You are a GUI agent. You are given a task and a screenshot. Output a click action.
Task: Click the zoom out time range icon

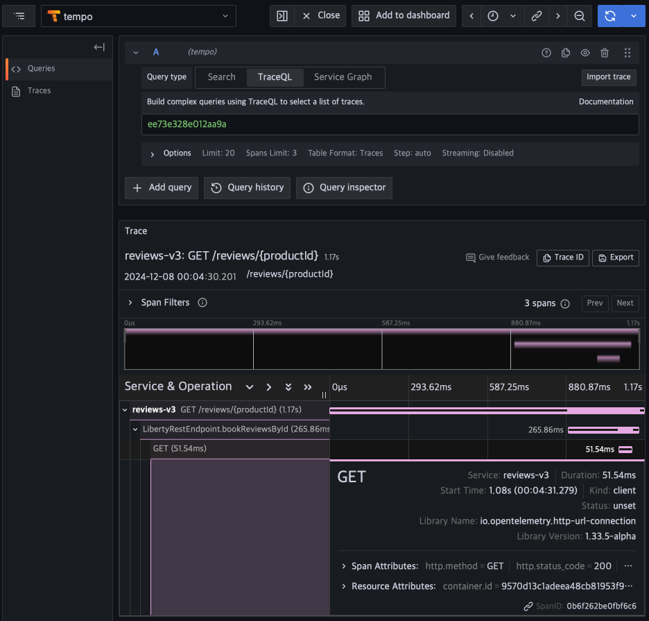pyautogui.click(x=580, y=16)
